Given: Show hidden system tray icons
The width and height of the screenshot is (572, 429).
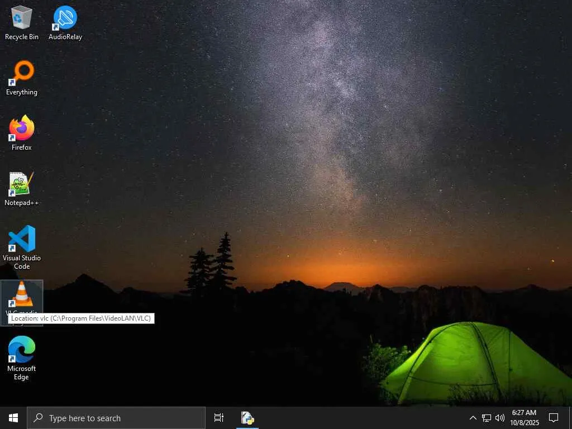Looking at the screenshot, I should 473,418.
